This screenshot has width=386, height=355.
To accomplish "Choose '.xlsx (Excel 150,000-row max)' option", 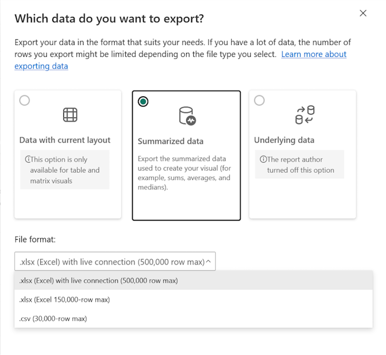I will [193, 300].
